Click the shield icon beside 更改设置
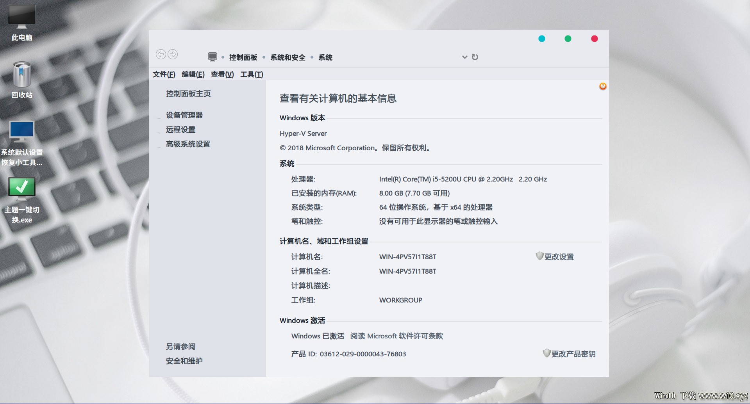This screenshot has height=404, width=750. point(539,256)
